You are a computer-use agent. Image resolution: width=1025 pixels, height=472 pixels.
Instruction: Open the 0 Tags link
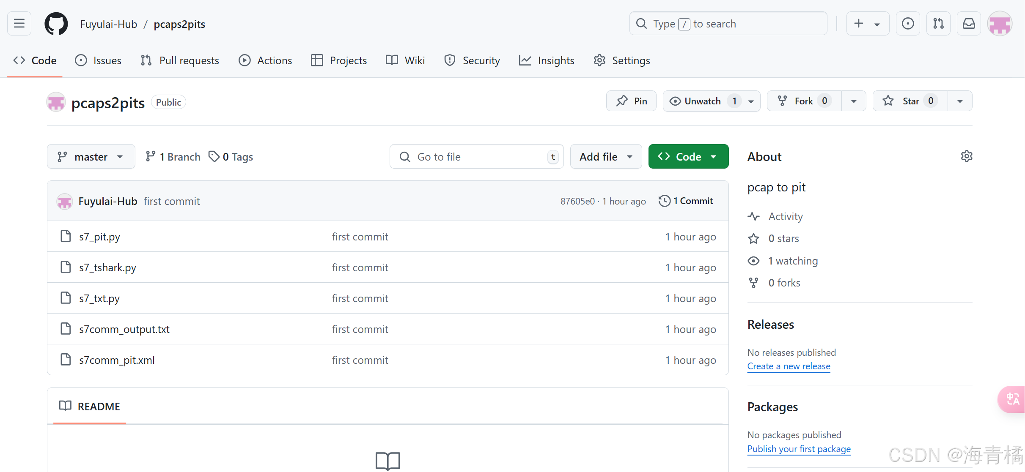click(231, 157)
